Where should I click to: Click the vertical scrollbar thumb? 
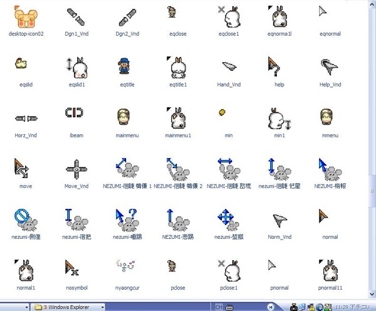[x=372, y=191]
